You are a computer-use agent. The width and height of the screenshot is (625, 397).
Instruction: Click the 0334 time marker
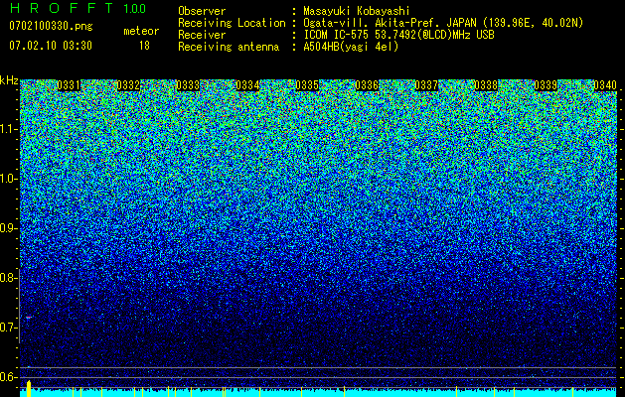point(247,85)
